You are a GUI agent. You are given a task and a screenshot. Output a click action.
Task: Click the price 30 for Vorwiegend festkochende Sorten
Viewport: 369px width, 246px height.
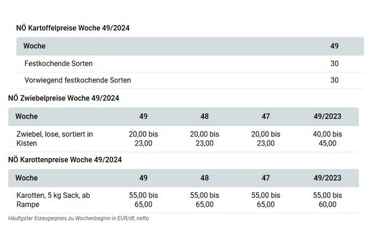[335, 80]
